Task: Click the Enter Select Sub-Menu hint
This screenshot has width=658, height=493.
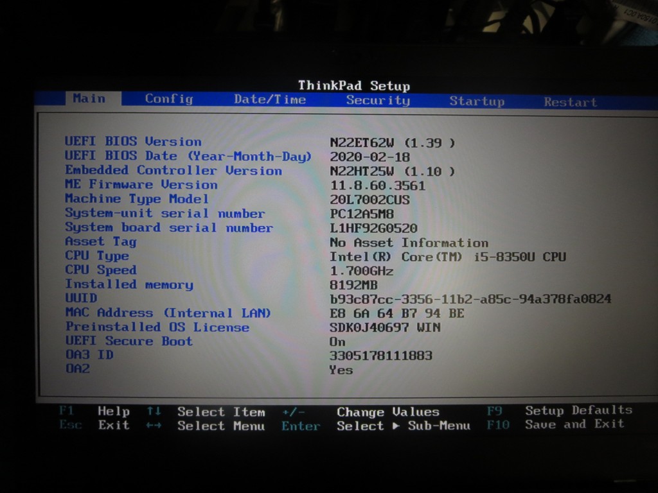Action: (376, 426)
